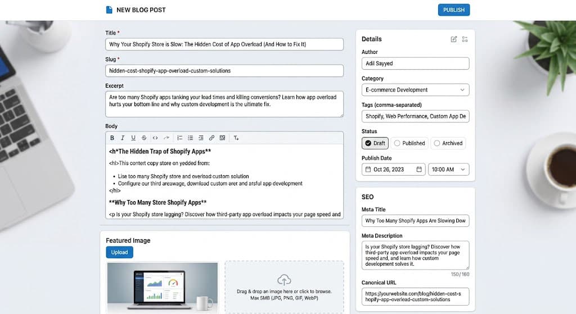Toggle underline formatting in body toolbar
The width and height of the screenshot is (576, 314).
(x=133, y=138)
